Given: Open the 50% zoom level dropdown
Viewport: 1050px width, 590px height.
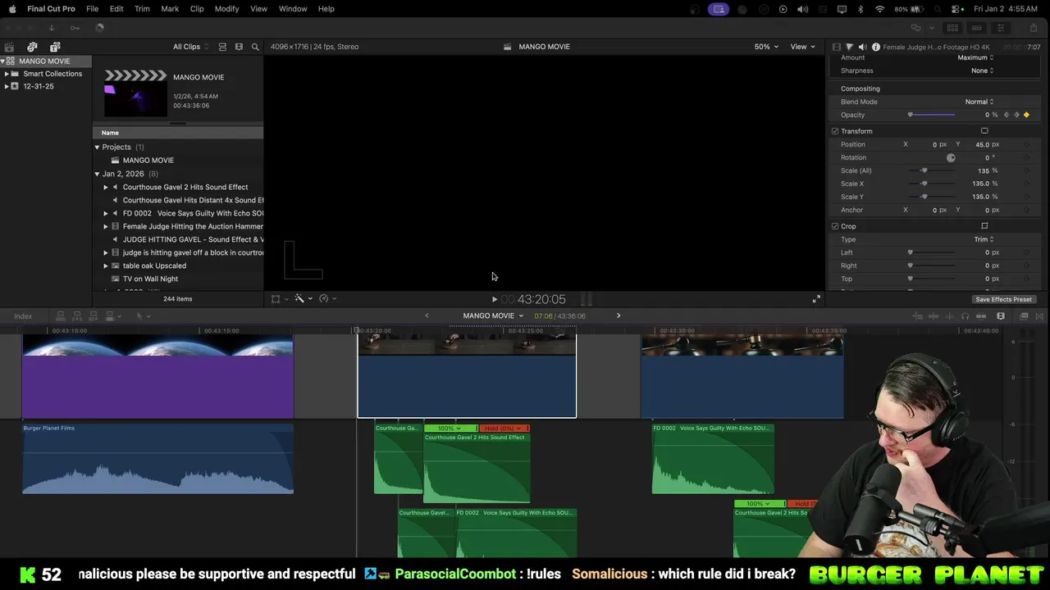Looking at the screenshot, I should pyautogui.click(x=766, y=47).
